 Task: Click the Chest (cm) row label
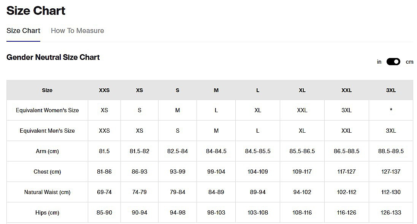pos(47,172)
